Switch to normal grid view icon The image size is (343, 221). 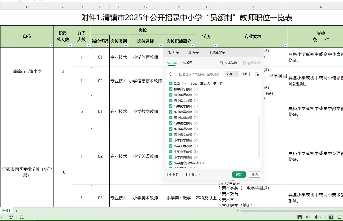(x=331, y=217)
